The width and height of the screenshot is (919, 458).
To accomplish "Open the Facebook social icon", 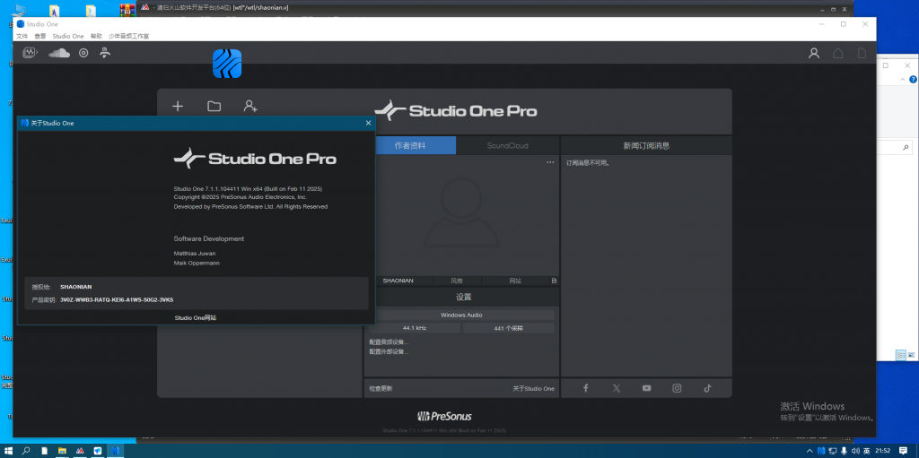I will coord(585,388).
